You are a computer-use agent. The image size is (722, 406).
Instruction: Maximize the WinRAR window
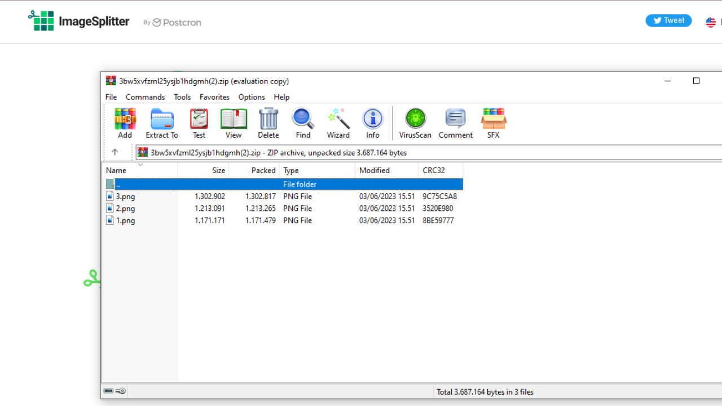(696, 81)
